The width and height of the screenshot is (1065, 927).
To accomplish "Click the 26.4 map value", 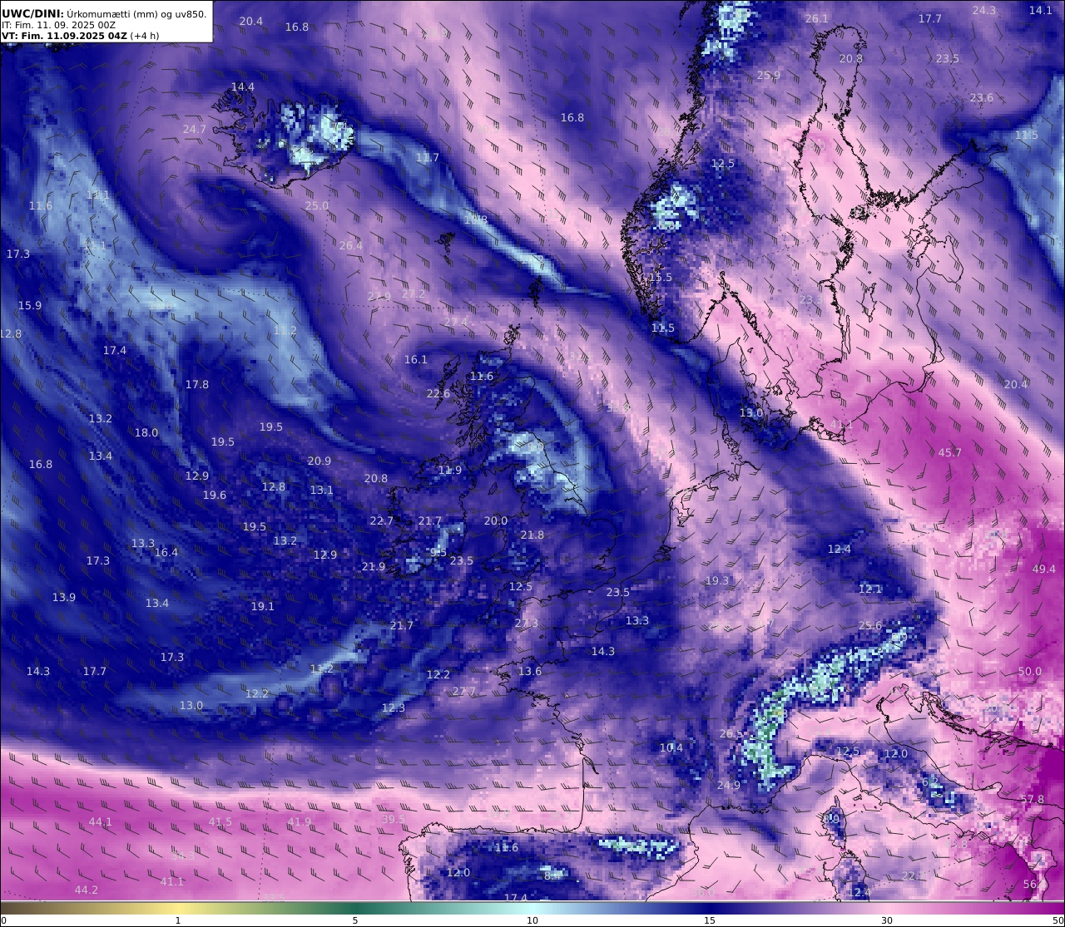I will tap(351, 245).
